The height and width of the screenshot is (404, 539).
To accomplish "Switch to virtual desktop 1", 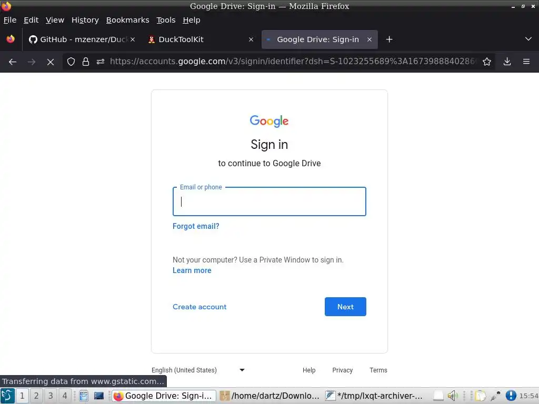I will point(22,396).
